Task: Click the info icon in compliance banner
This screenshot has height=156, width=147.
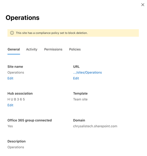Action: 12,33
